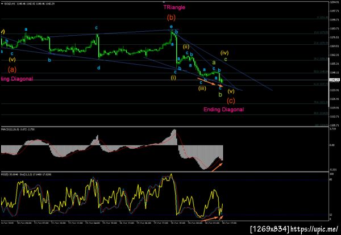
Task: Select the 3.719 value on MACD scale
Action: (333, 129)
